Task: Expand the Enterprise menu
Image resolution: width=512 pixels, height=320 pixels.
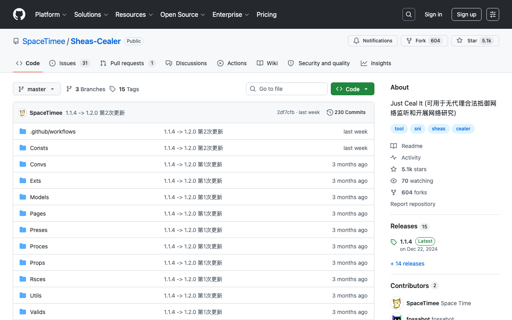Action: tap(231, 14)
